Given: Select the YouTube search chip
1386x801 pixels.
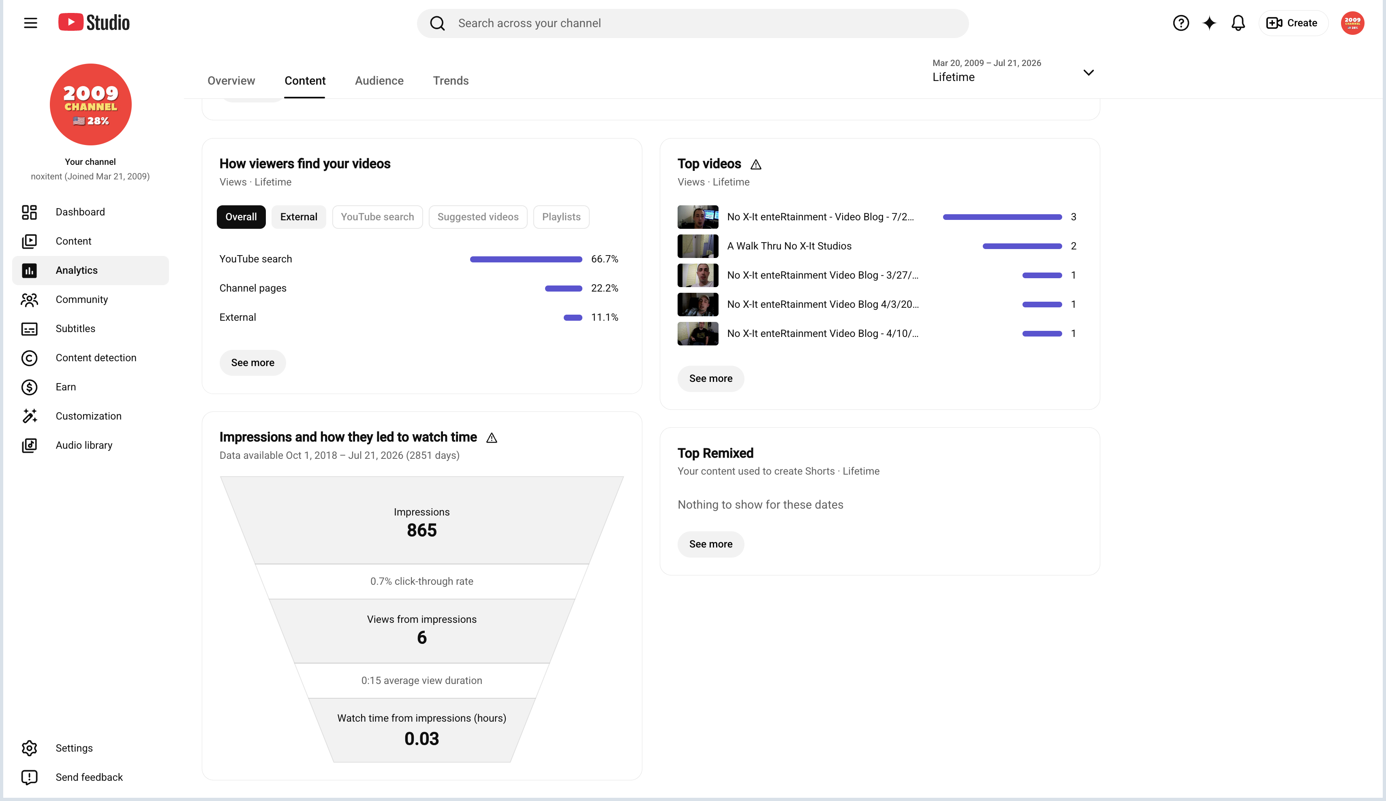Looking at the screenshot, I should (377, 217).
